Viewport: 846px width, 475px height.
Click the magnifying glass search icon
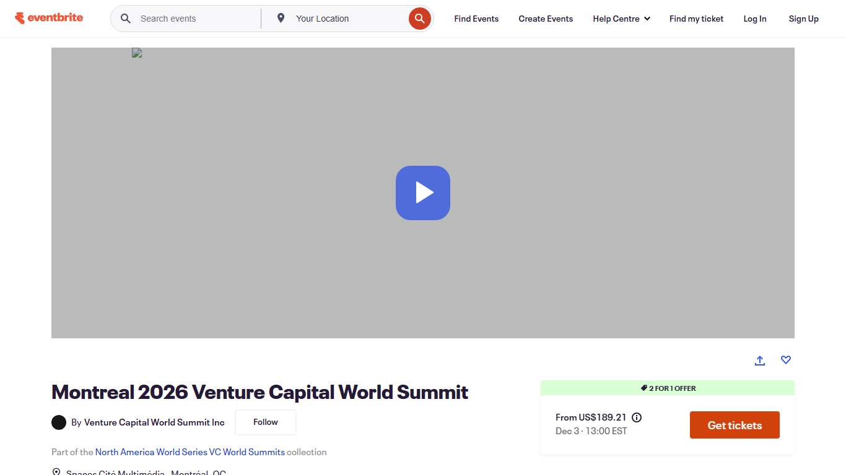126,18
